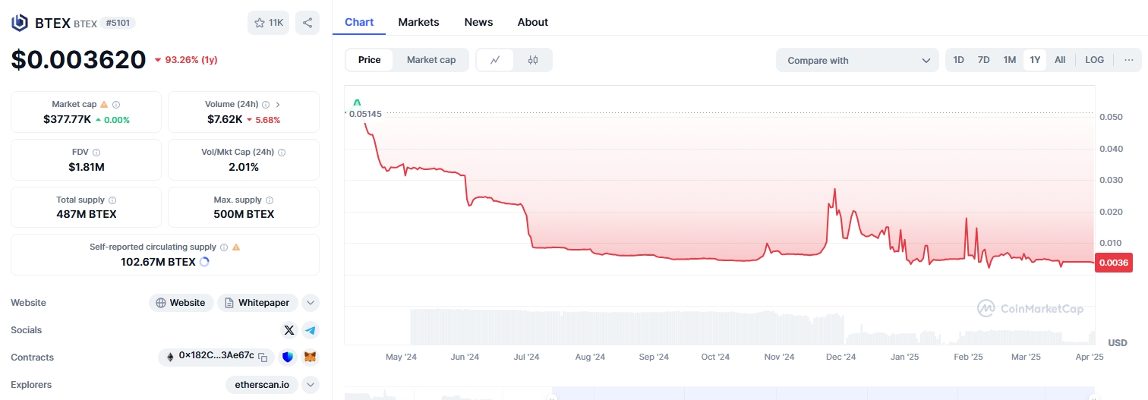Click the USD currency label
The height and width of the screenshot is (400, 1148).
(1118, 343)
